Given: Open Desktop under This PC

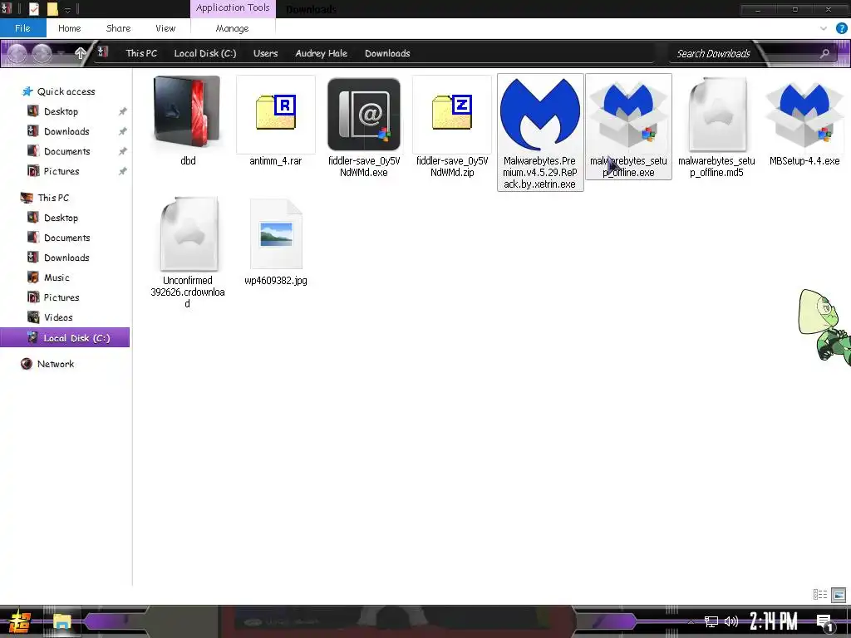Looking at the screenshot, I should (61, 218).
